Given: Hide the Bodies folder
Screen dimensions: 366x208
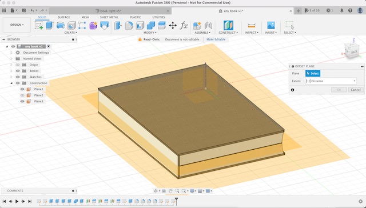Looking at the screenshot, I should point(18,71).
